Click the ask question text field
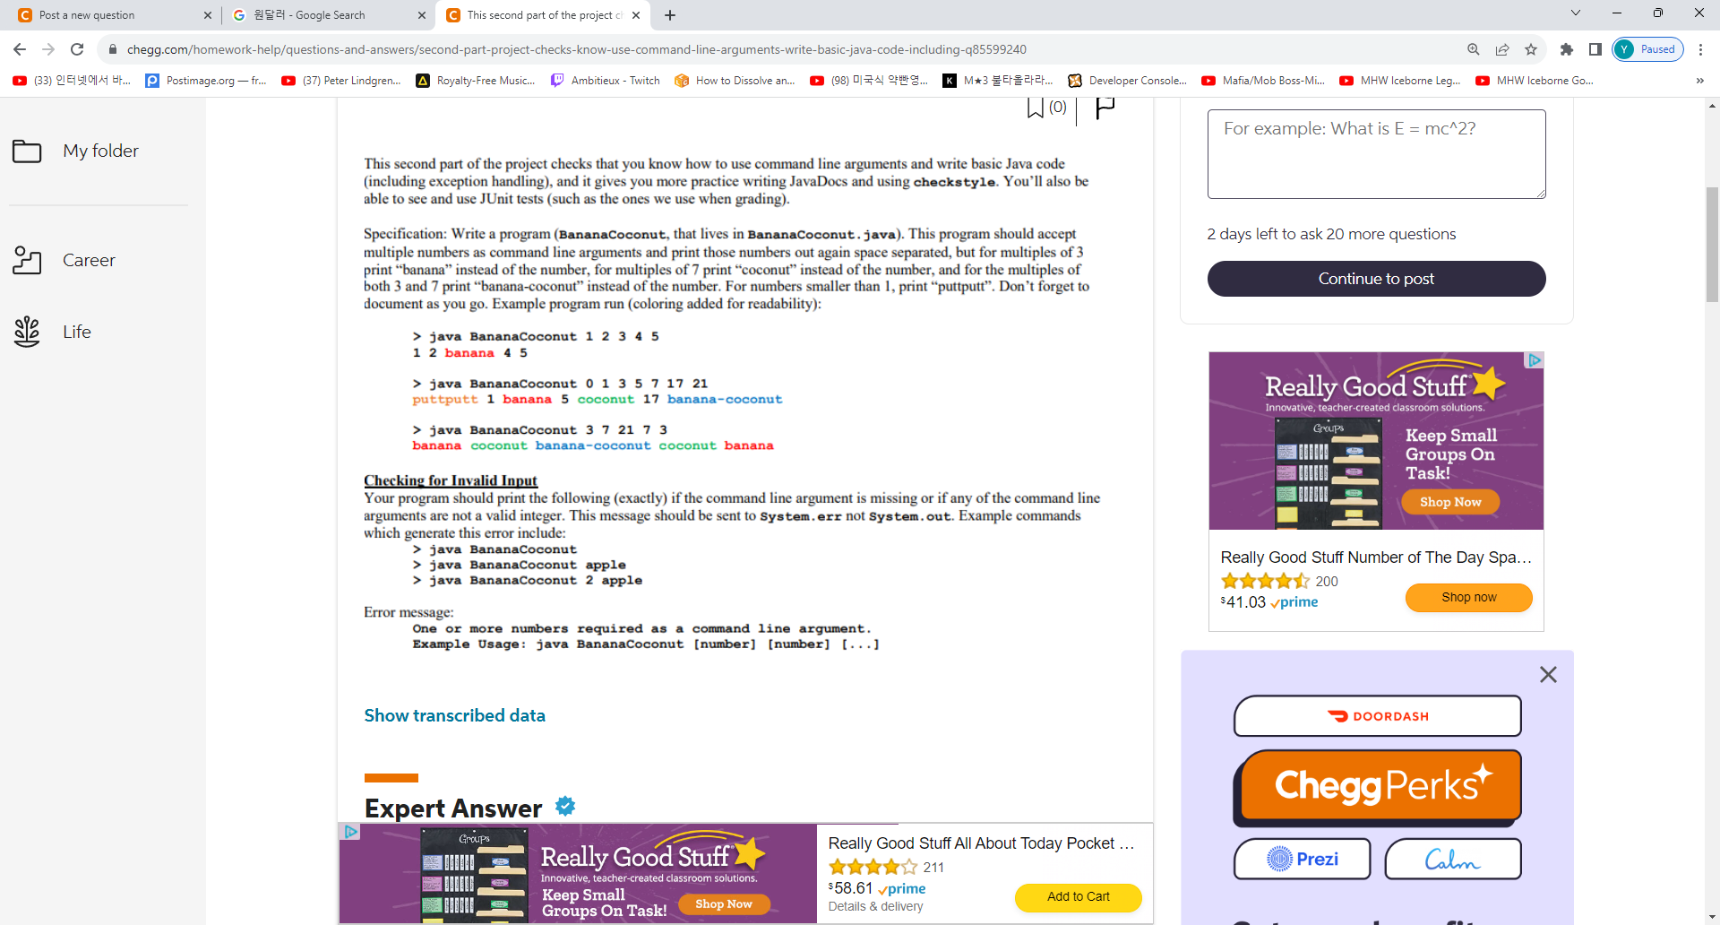Image resolution: width=1720 pixels, height=925 pixels. pos(1376,154)
